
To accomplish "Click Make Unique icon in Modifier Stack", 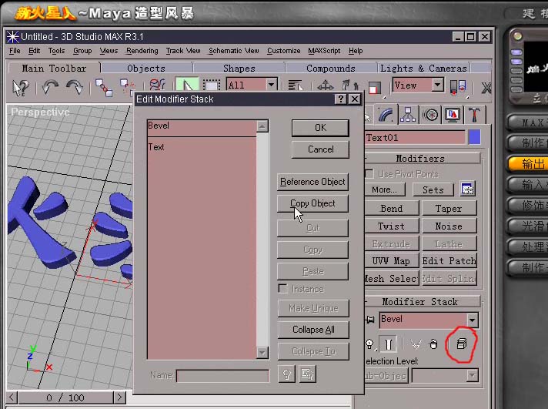I will coord(415,344).
